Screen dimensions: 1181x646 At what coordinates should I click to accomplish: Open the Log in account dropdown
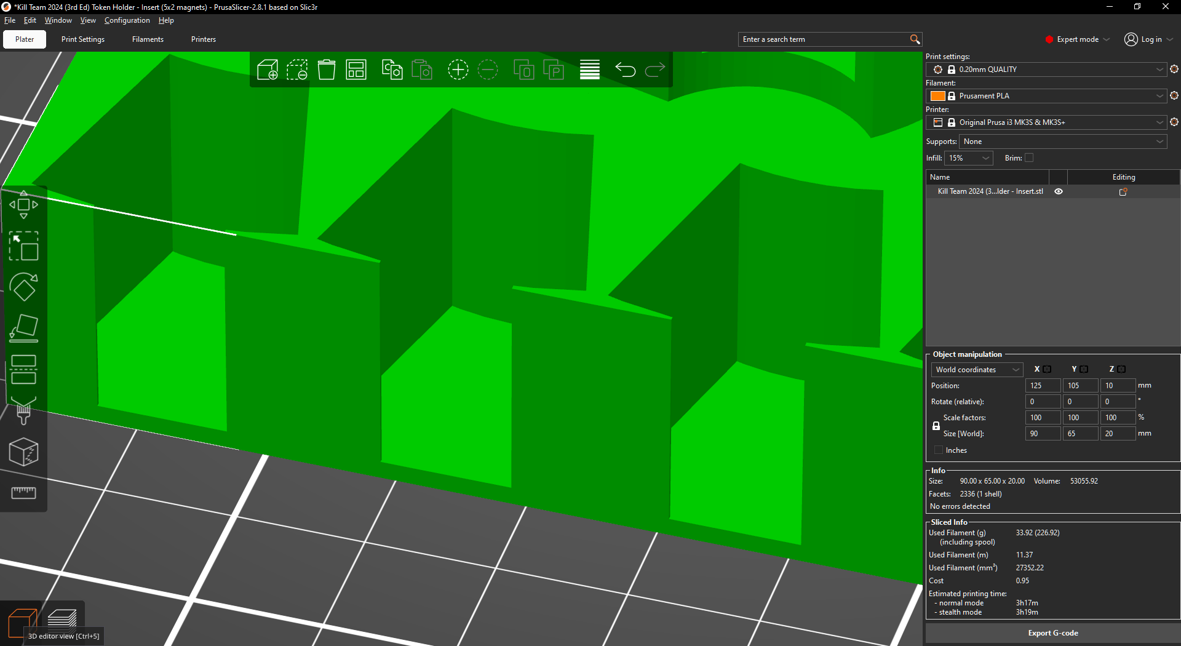[1149, 39]
